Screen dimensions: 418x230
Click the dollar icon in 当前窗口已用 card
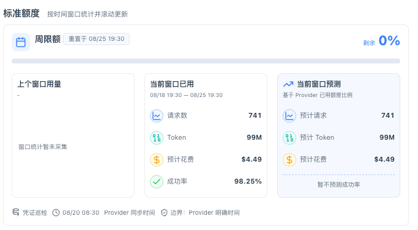point(157,160)
